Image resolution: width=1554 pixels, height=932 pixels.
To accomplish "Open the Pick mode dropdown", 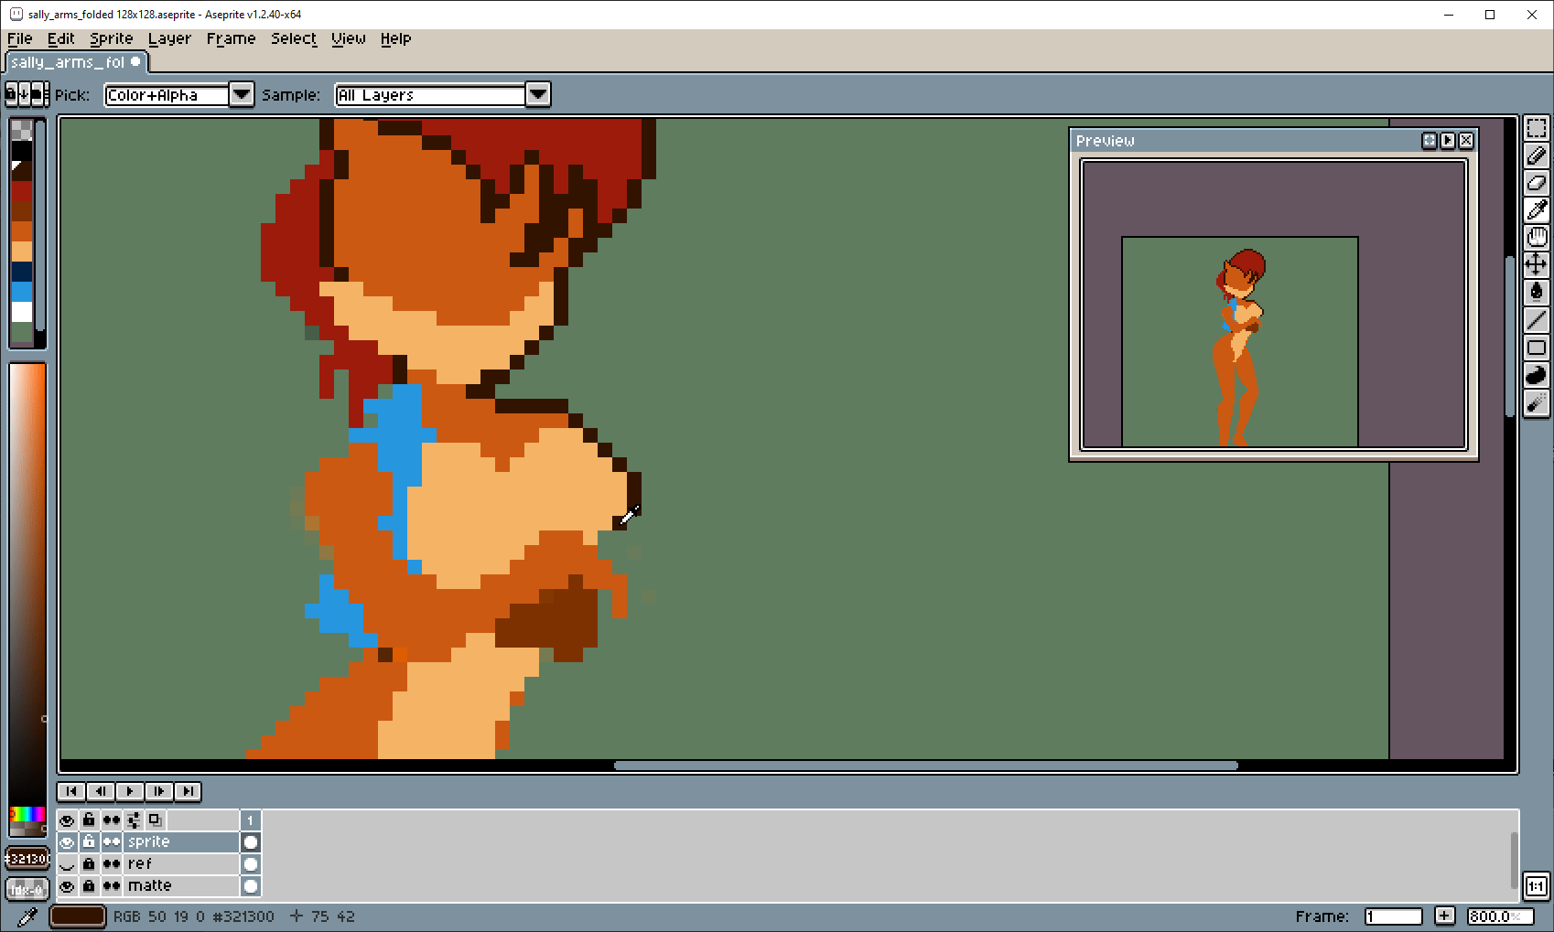I will pos(241,94).
